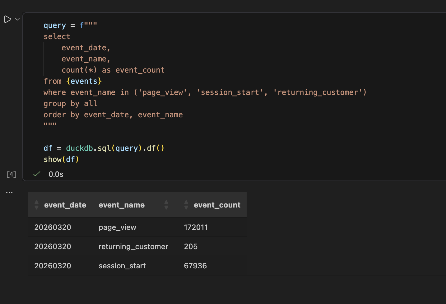Run the notebook cell
The image size is (446, 304).
(x=8, y=19)
